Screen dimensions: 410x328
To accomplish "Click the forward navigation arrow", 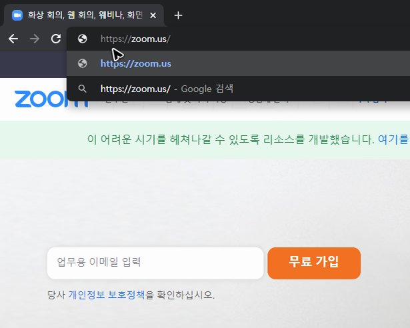I will (x=35, y=39).
